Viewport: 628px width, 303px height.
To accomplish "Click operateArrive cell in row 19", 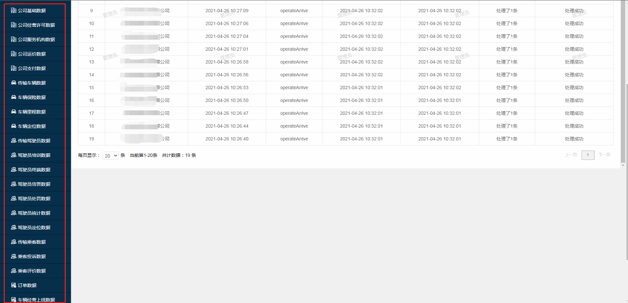I will tap(294, 139).
